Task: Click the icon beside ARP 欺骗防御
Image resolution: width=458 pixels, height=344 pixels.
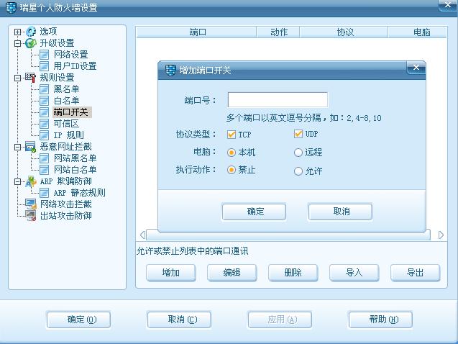Action: click(x=31, y=181)
